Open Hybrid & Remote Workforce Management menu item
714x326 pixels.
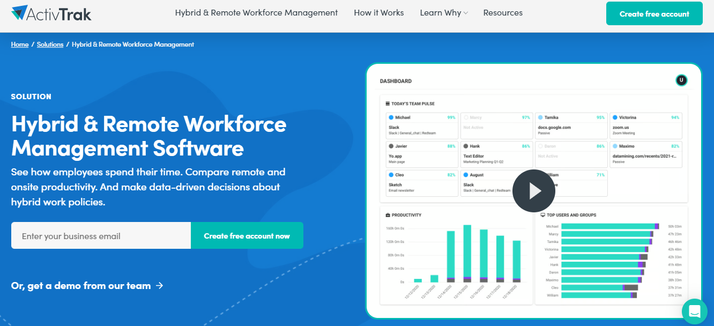257,13
